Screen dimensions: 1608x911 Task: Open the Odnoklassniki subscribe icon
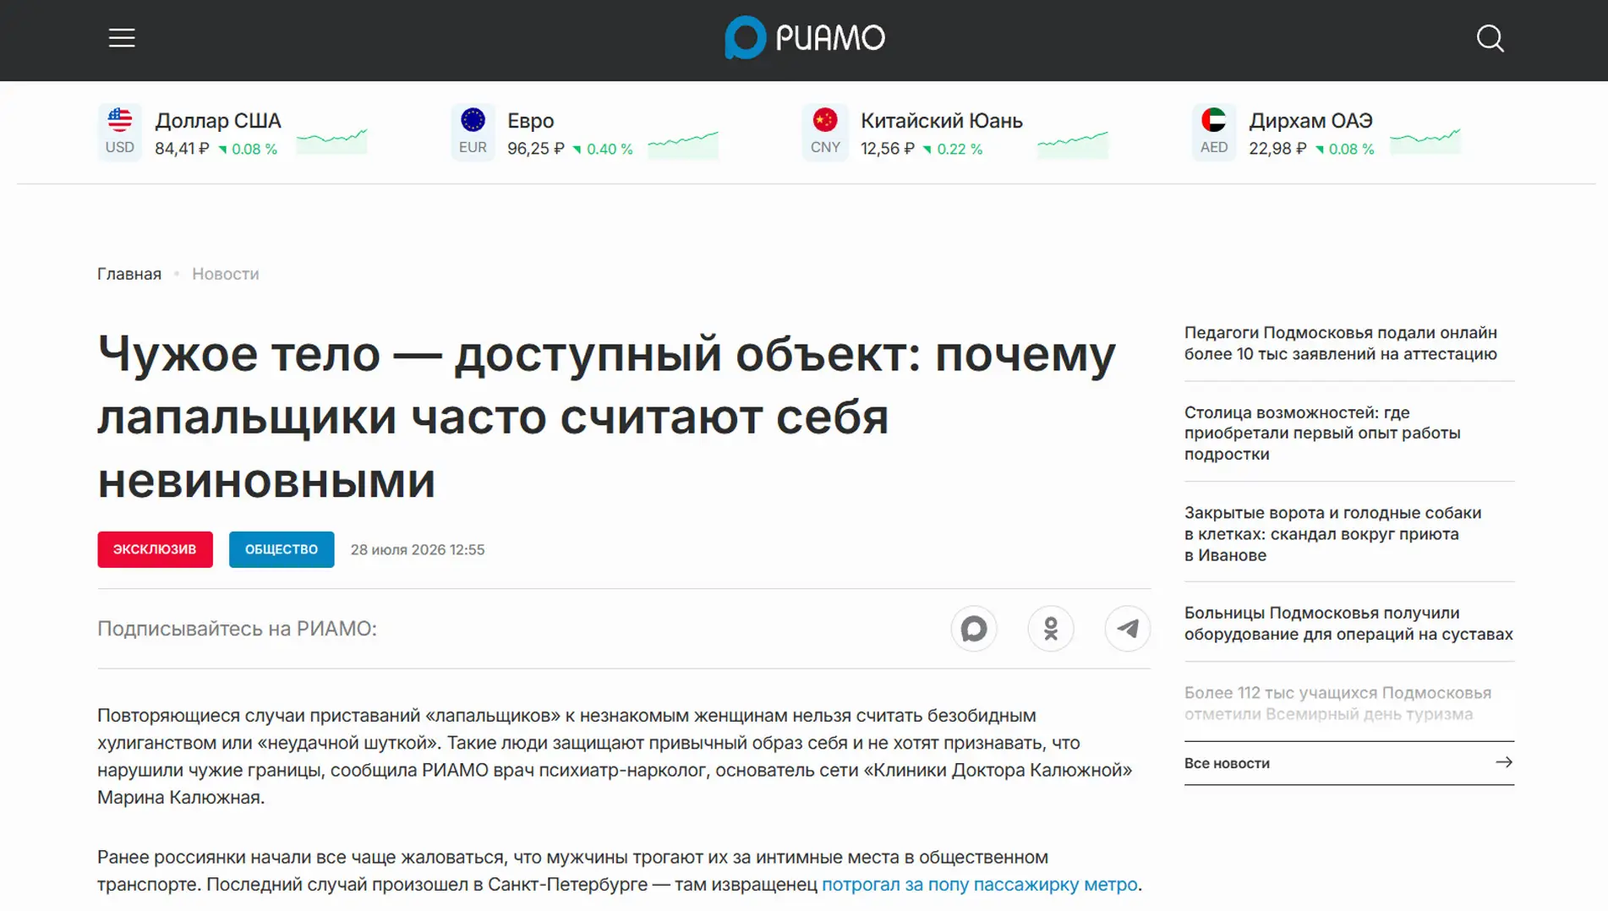click(x=1051, y=629)
